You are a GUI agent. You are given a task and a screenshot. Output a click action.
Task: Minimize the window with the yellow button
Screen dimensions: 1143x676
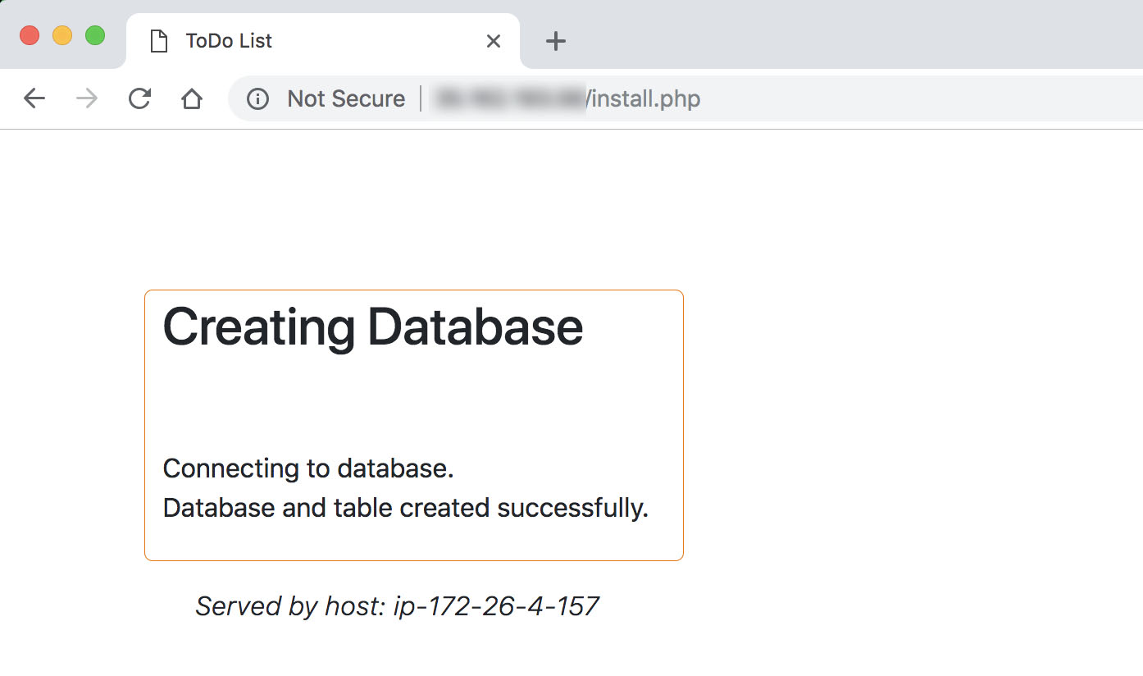(62, 35)
